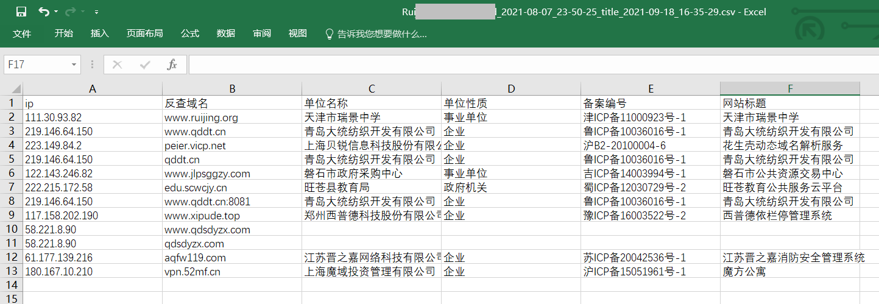Click the confirm checkmark formula bar icon
The image size is (879, 304).
145,65
